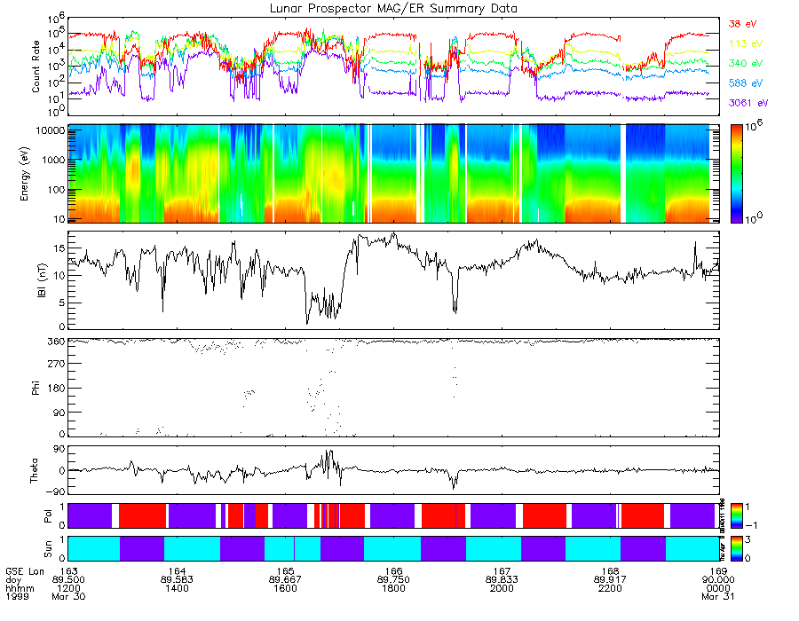Select the purple '3061 eV' legend label
Screen dimensions: 799x621
click(748, 103)
